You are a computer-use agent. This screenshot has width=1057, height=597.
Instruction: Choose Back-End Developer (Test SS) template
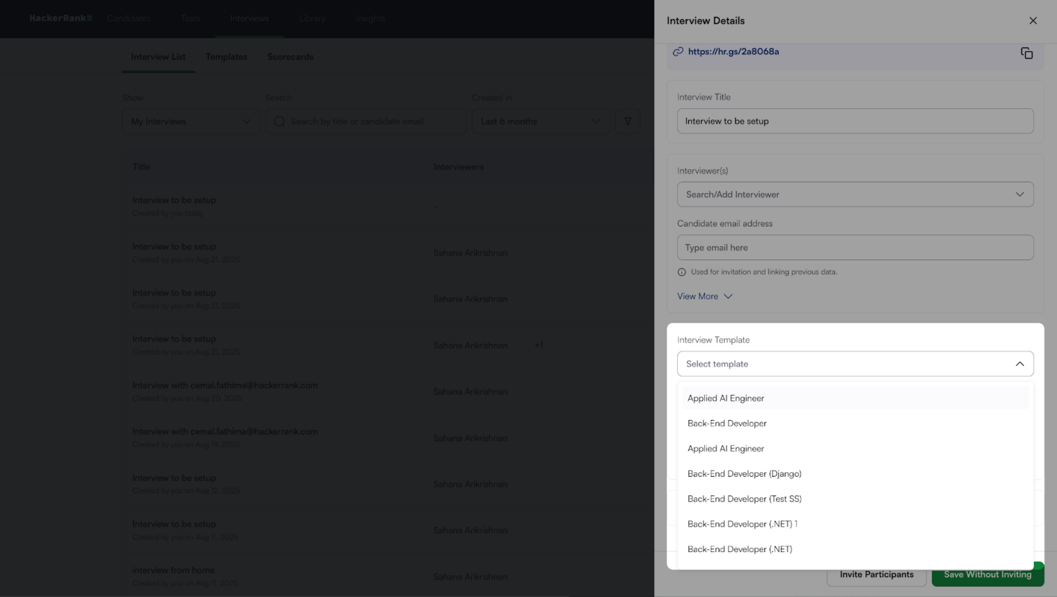(855, 499)
